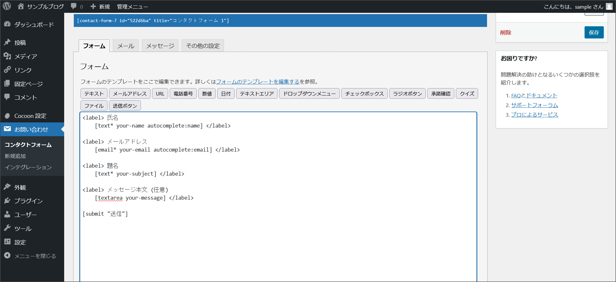Open the site home icon サンプルブログ
616x282 pixels.
click(21, 6)
